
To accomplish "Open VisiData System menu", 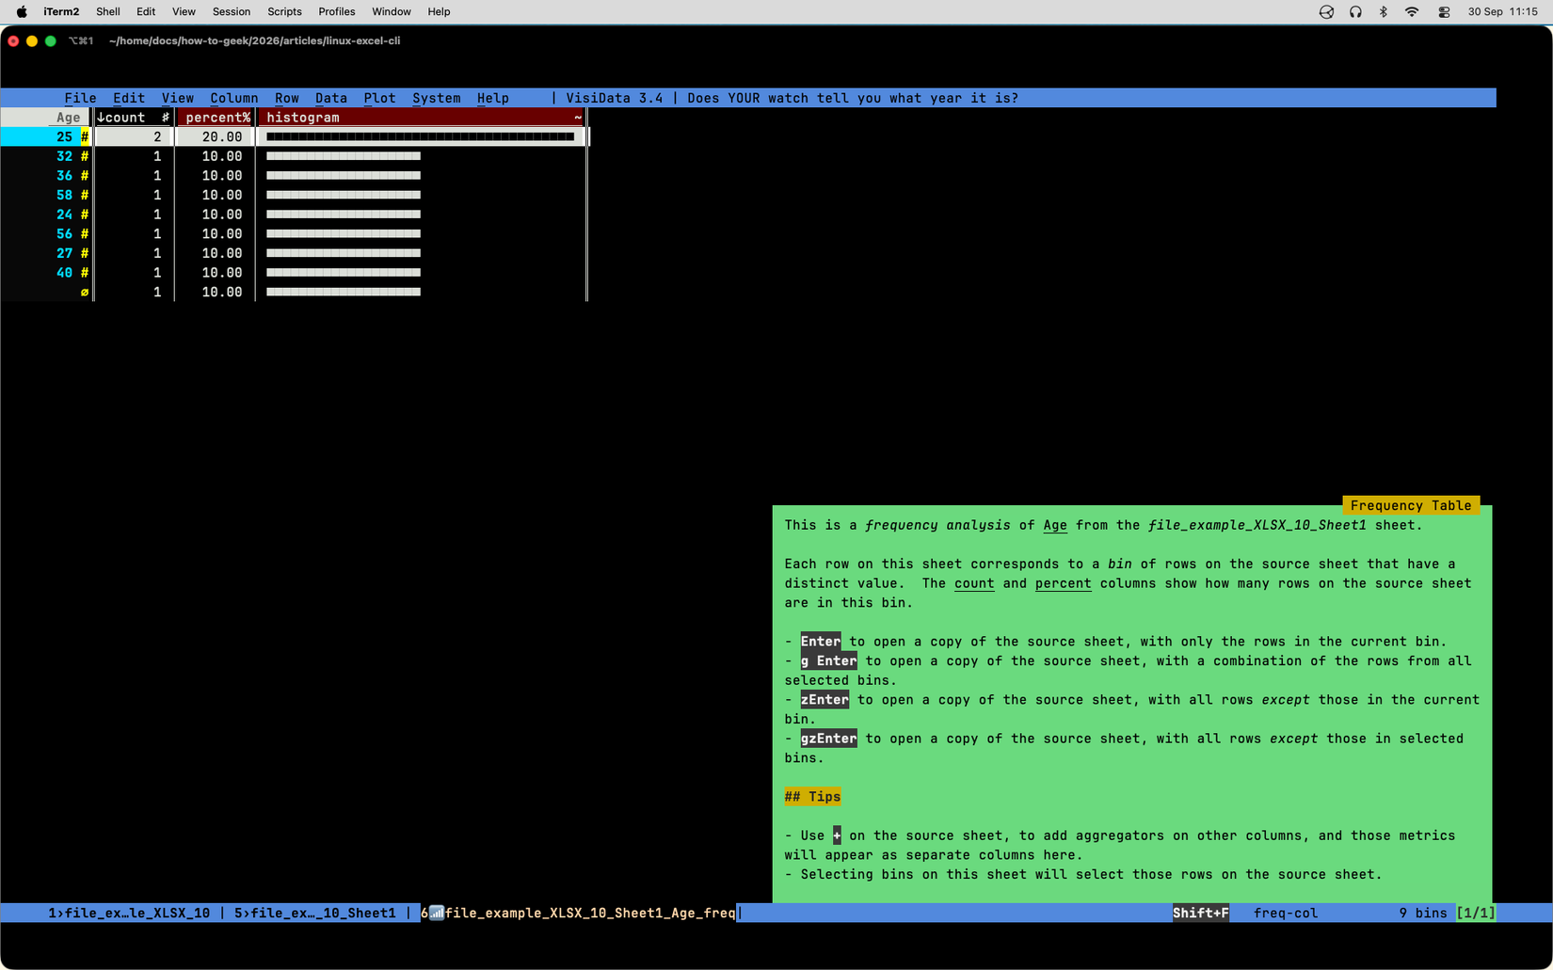I will click(x=436, y=98).
